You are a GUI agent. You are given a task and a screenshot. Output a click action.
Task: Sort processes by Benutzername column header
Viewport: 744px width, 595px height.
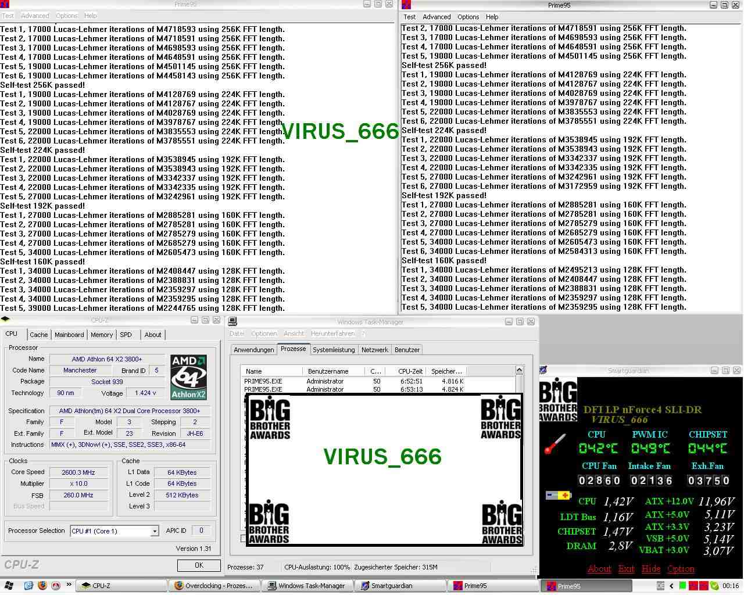[333, 371]
